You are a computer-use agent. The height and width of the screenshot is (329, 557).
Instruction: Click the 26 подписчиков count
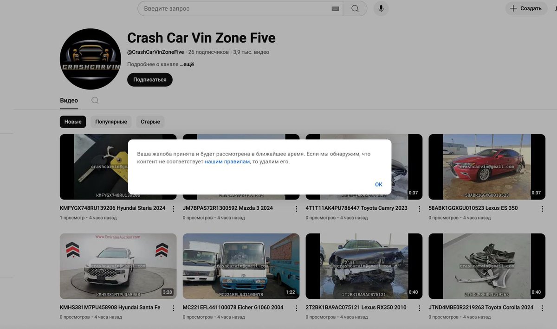tap(208, 52)
